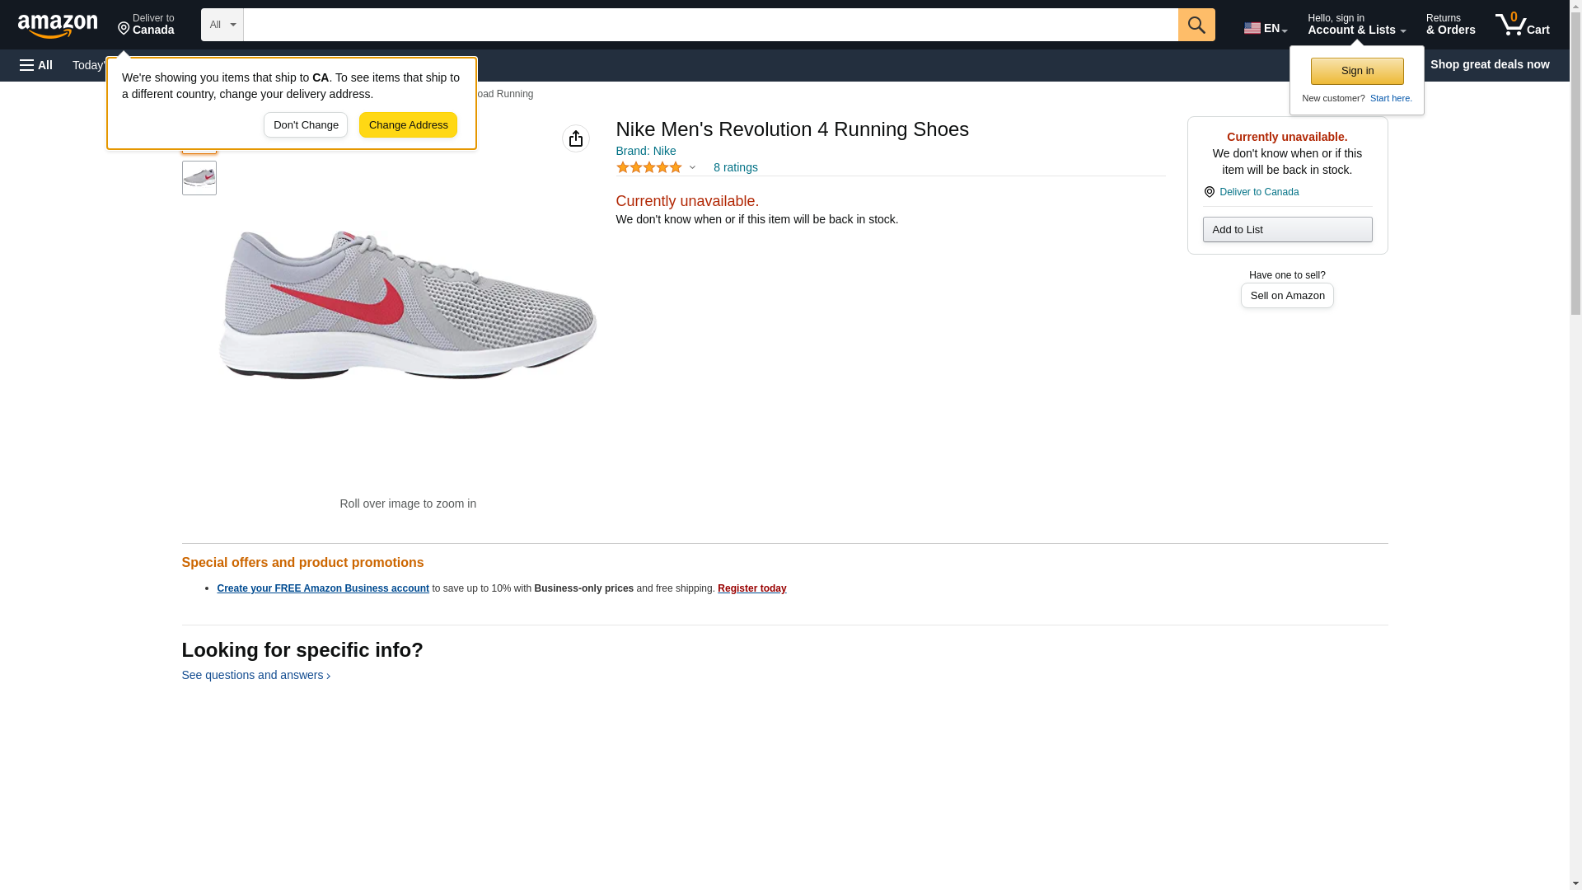Expand the search category All dropdown
Image resolution: width=1582 pixels, height=890 pixels.
(222, 25)
